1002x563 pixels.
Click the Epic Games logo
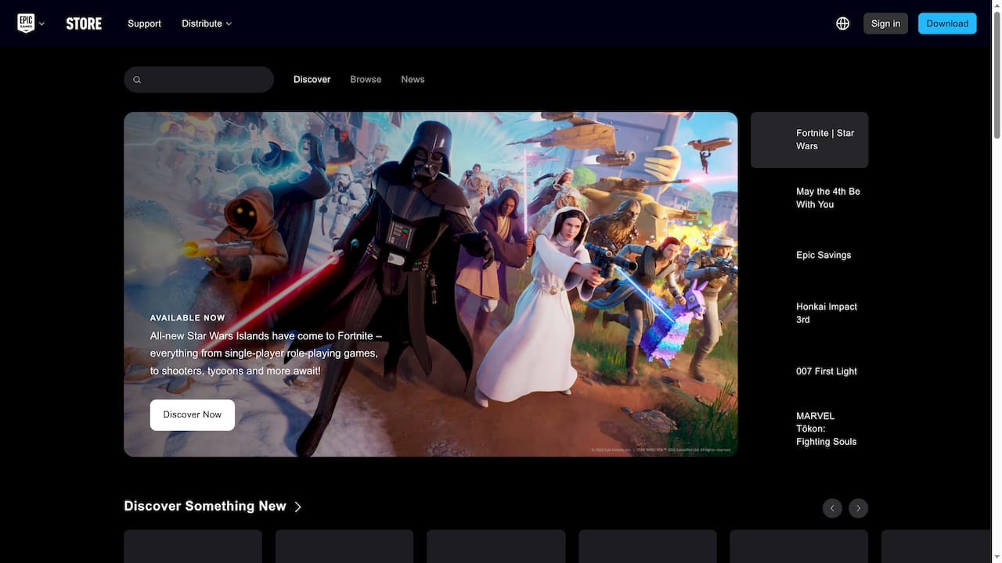click(26, 23)
